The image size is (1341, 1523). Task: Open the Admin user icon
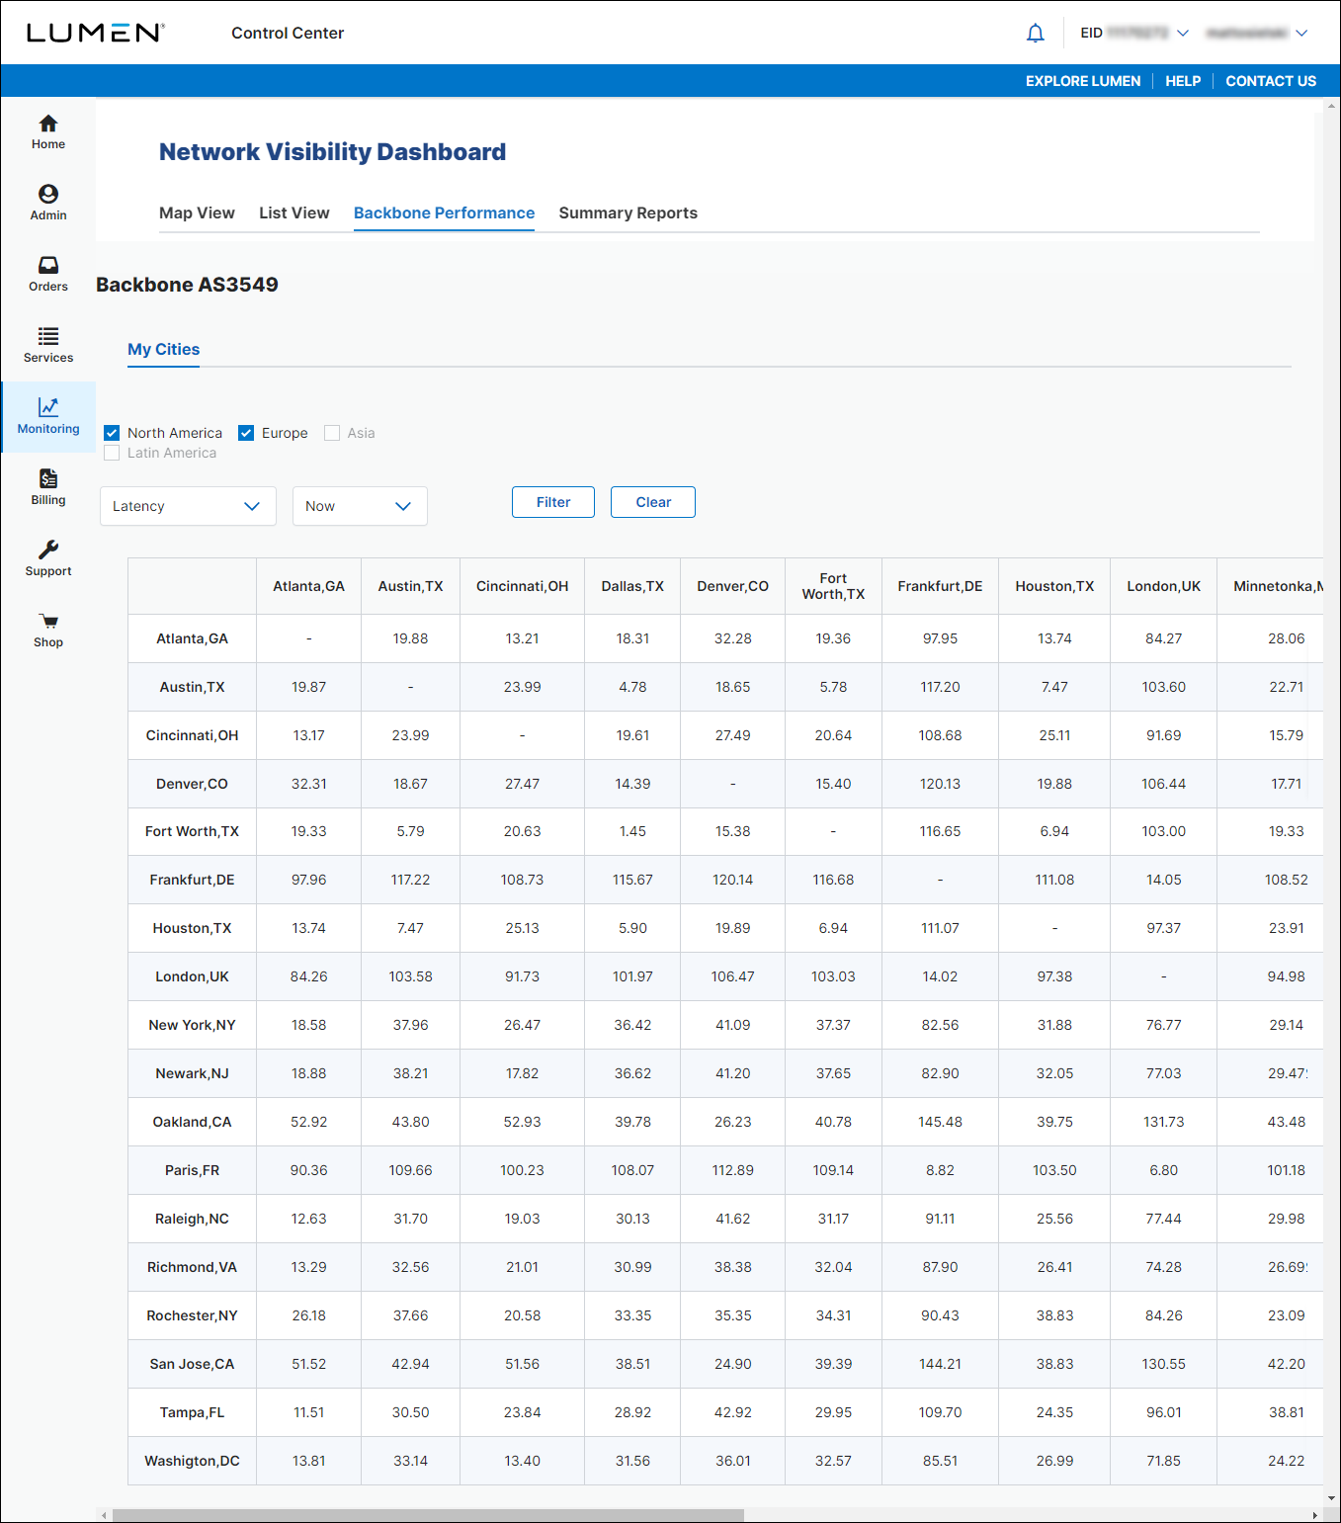pyautogui.click(x=47, y=204)
